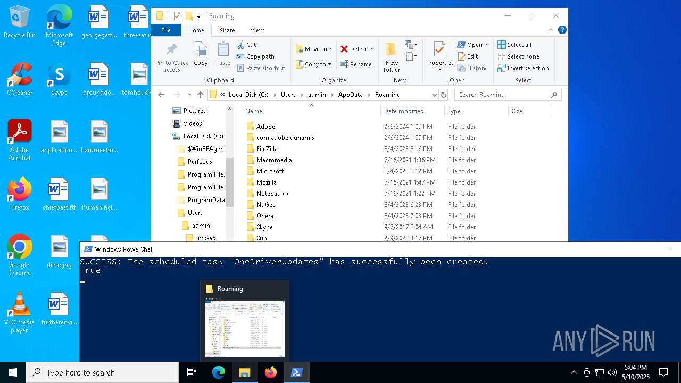Click the Task View taskbar button
Image resolution: width=681 pixels, height=383 pixels.
[192, 372]
